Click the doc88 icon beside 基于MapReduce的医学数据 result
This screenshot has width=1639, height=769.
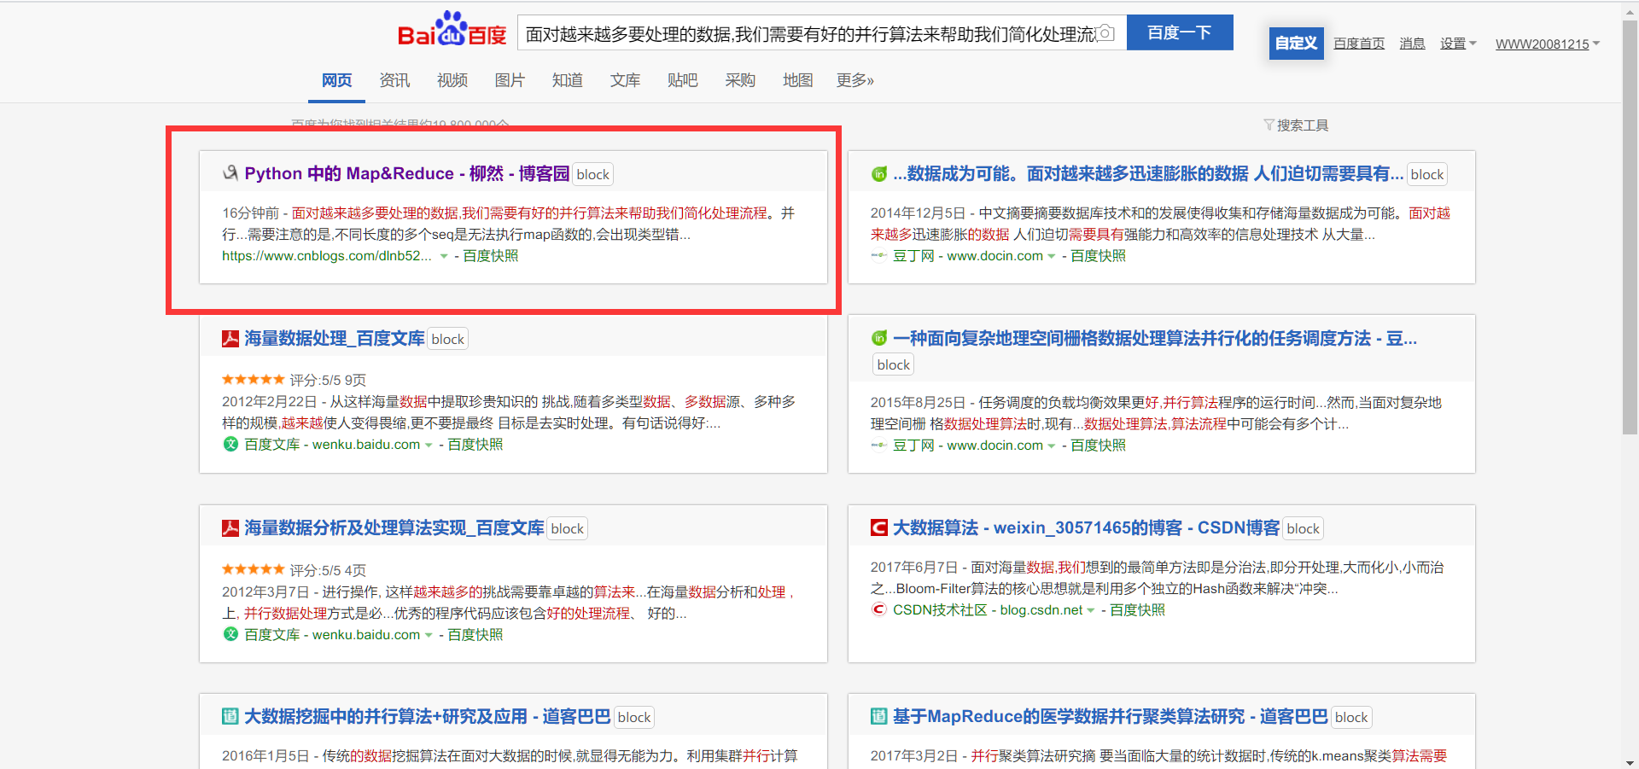[x=879, y=716]
